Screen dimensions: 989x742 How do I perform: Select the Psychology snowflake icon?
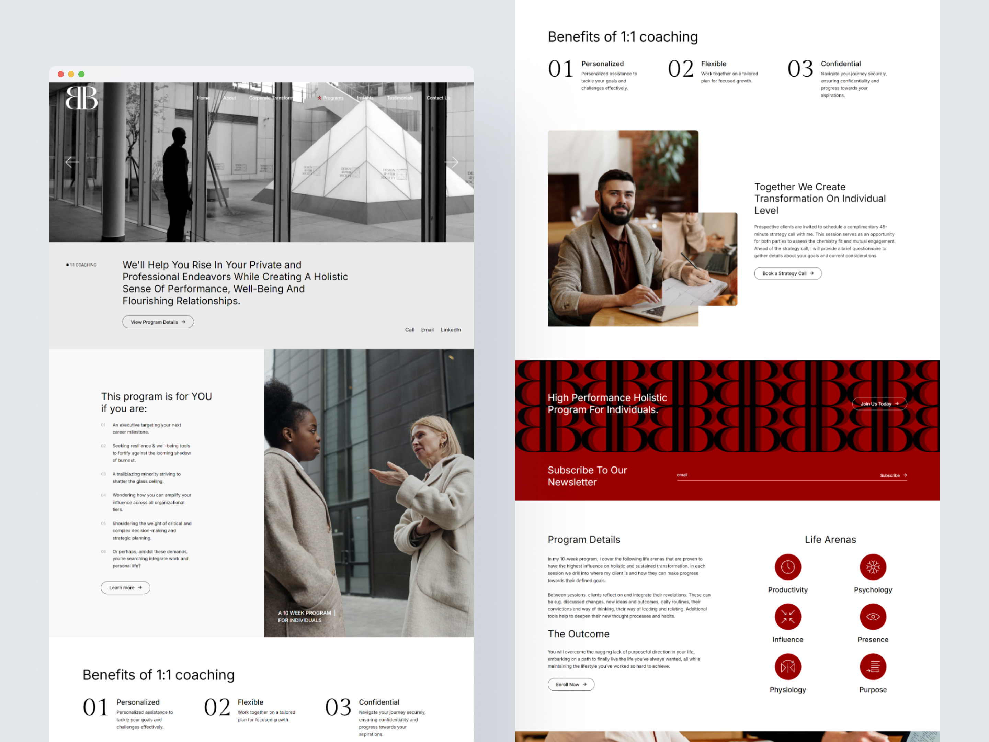click(x=873, y=567)
